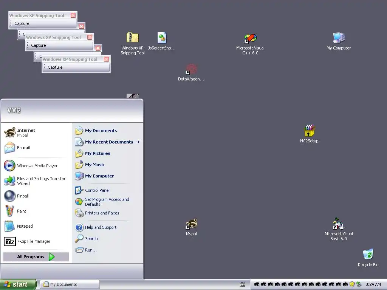This screenshot has height=290, width=387.
Task: Launch Mypal Internet from Start menu
Action: 36,133
